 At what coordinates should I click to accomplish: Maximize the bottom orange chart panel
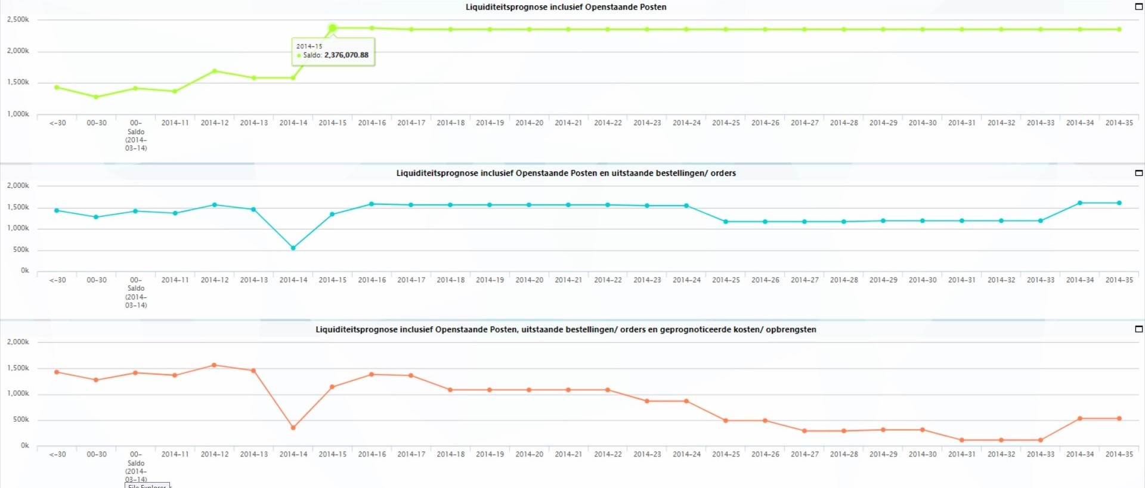[1138, 329]
